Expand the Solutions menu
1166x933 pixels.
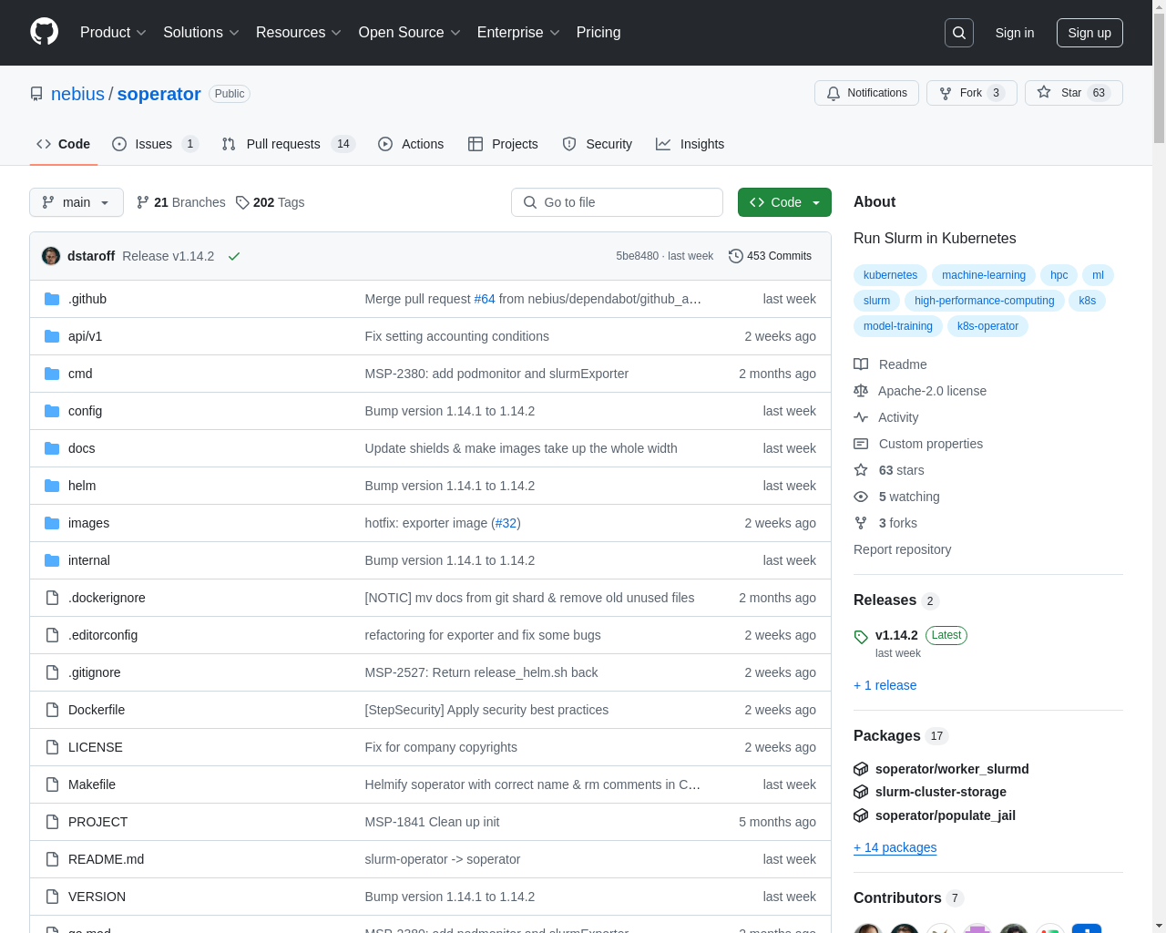coord(201,33)
